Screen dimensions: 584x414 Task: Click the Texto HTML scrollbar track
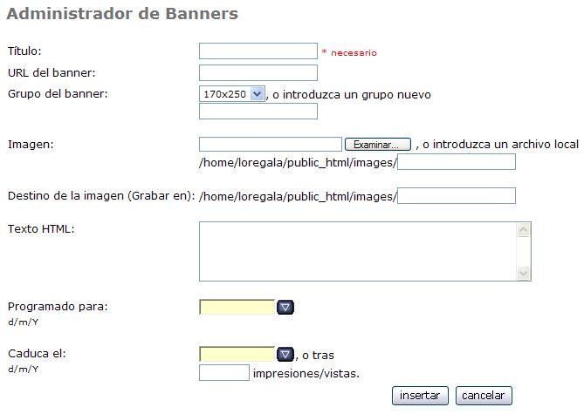click(524, 252)
